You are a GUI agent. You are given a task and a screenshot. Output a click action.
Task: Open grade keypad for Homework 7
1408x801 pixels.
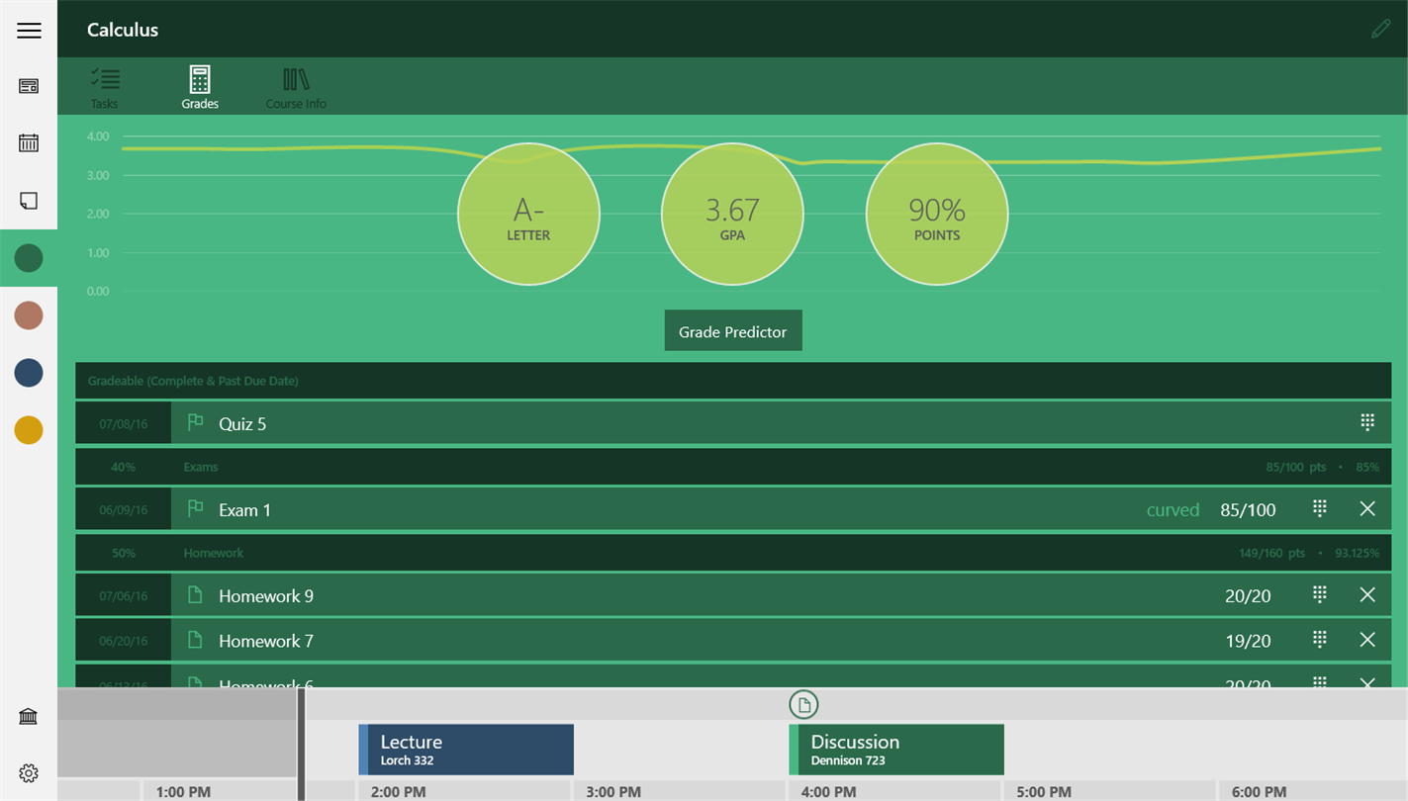pyautogui.click(x=1319, y=640)
